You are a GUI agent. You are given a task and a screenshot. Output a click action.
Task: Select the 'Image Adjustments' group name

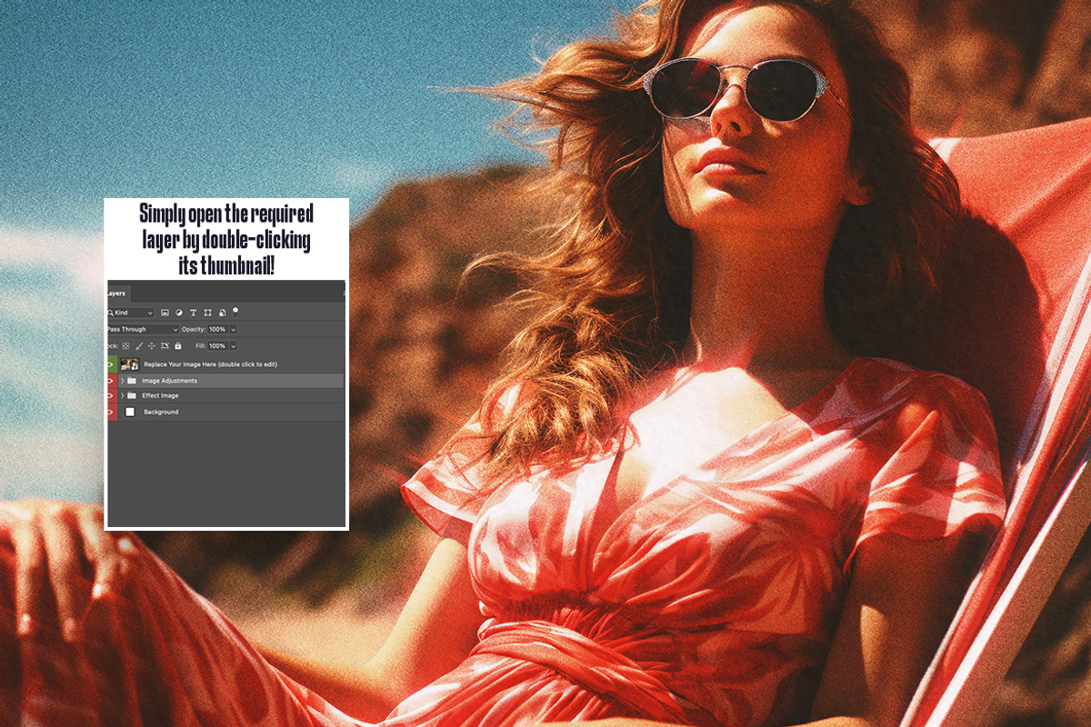point(169,381)
